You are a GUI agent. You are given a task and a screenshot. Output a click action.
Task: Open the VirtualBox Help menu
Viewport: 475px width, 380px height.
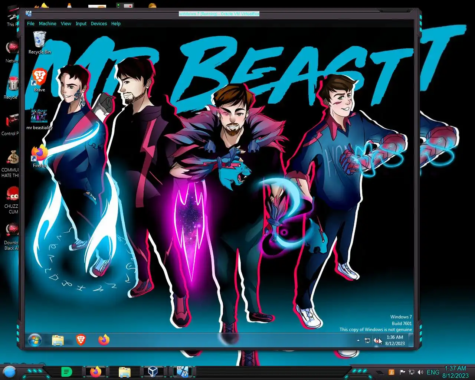tap(116, 24)
